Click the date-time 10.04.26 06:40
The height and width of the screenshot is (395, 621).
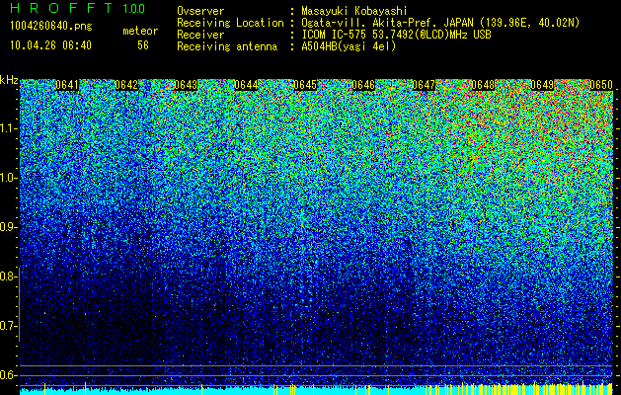50,45
